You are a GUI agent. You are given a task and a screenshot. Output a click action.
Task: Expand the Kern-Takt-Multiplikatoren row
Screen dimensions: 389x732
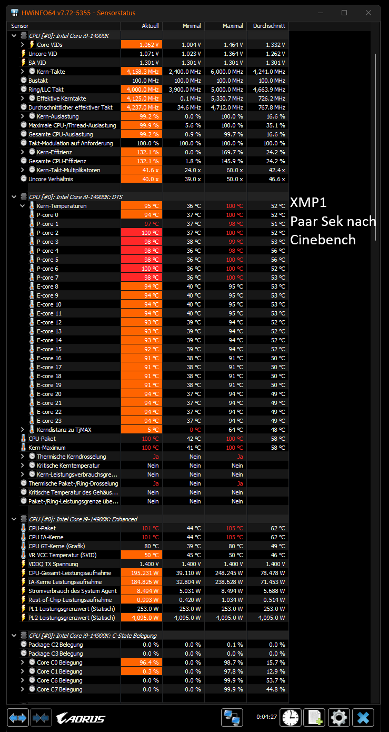23,170
